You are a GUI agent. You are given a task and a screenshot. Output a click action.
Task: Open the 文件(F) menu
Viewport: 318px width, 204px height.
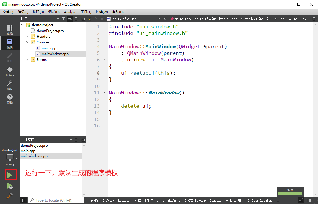pos(8,12)
